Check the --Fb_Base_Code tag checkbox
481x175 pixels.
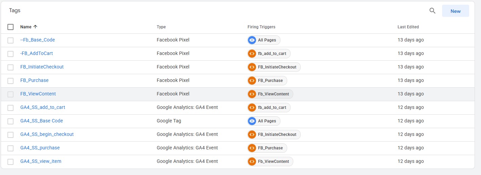pos(10,40)
